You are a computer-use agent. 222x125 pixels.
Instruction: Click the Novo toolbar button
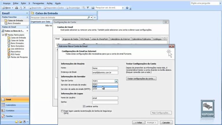7,8
